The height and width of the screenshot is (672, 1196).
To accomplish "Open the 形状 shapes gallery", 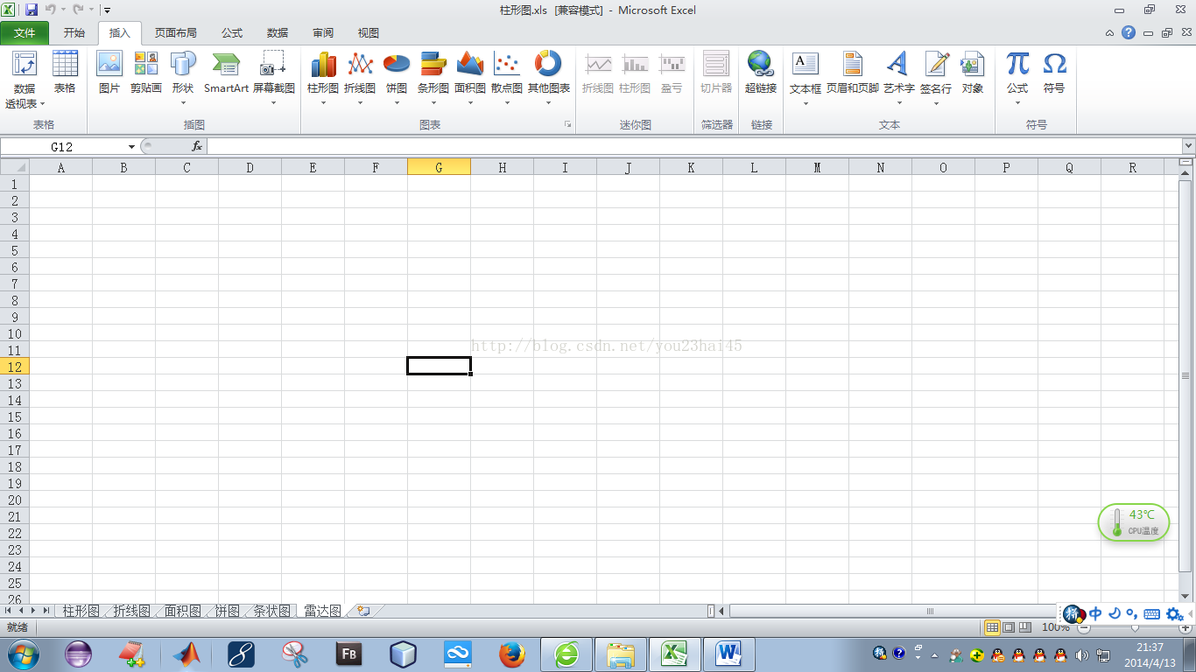I will click(x=183, y=78).
